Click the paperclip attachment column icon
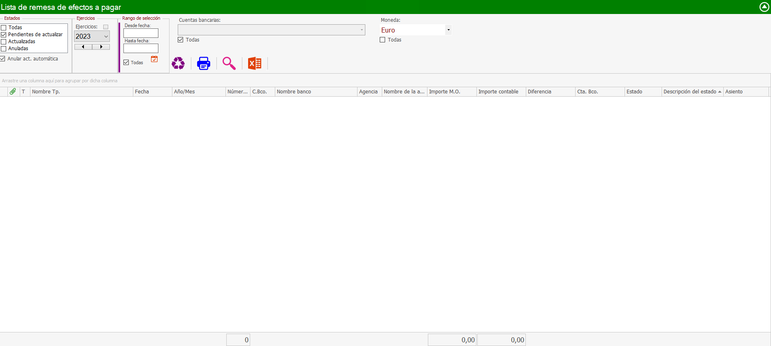Viewport: 771px width, 346px height. pos(13,92)
